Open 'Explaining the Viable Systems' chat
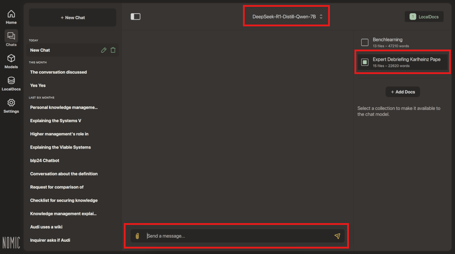 coord(61,147)
